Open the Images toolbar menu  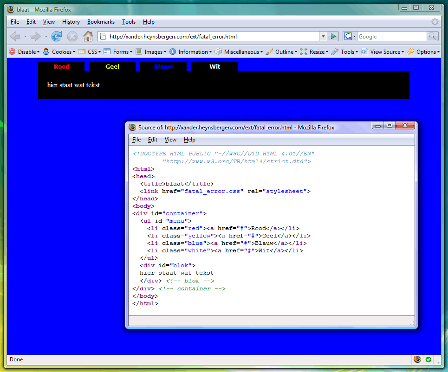click(x=155, y=51)
